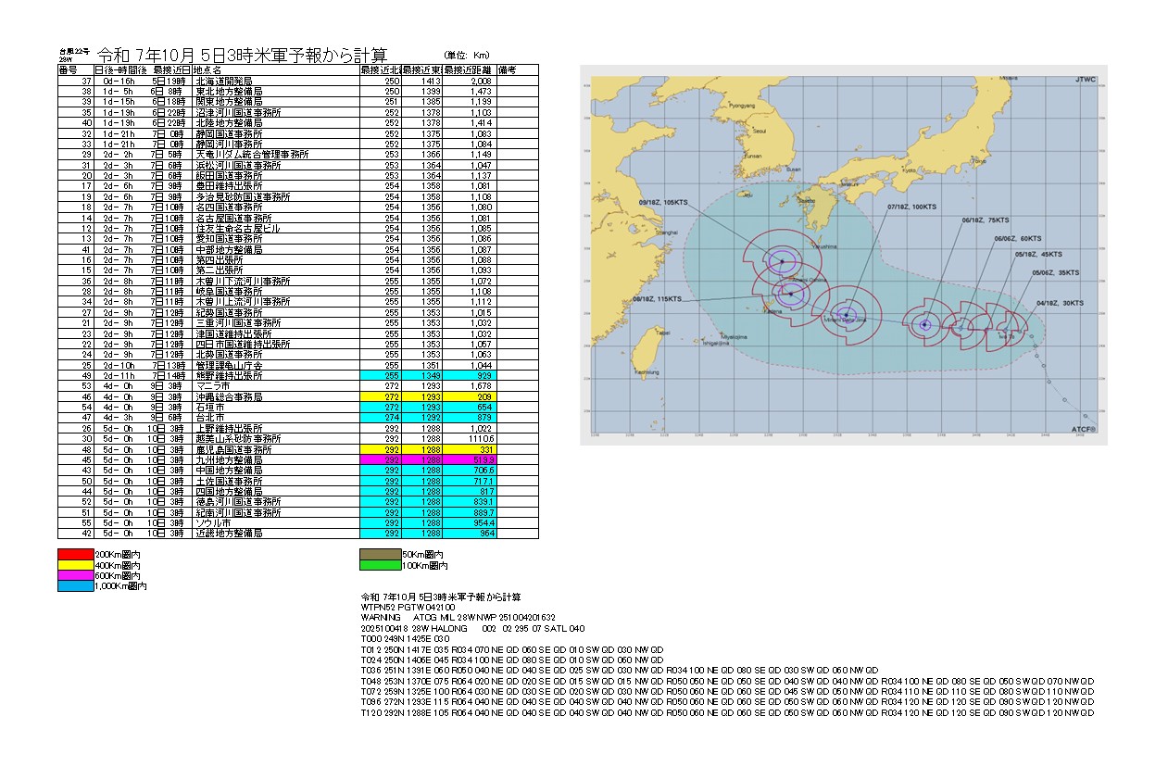
Task: Click the red 200Km legend color box
Action: click(76, 554)
